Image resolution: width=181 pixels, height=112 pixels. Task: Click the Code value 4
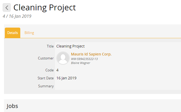tap(57, 70)
